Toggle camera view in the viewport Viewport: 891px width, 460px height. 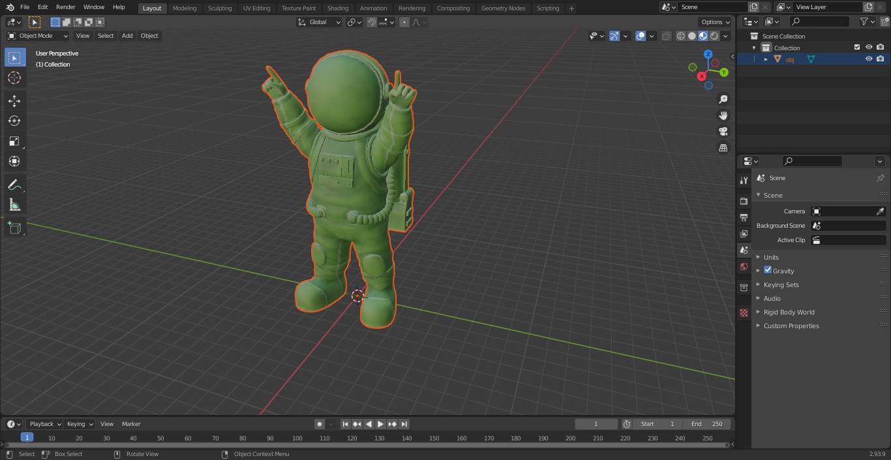tap(723, 131)
